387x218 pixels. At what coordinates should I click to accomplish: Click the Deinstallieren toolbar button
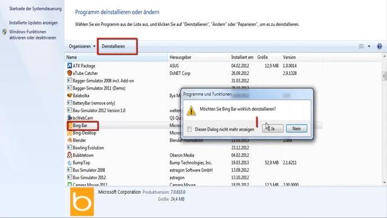pos(113,46)
